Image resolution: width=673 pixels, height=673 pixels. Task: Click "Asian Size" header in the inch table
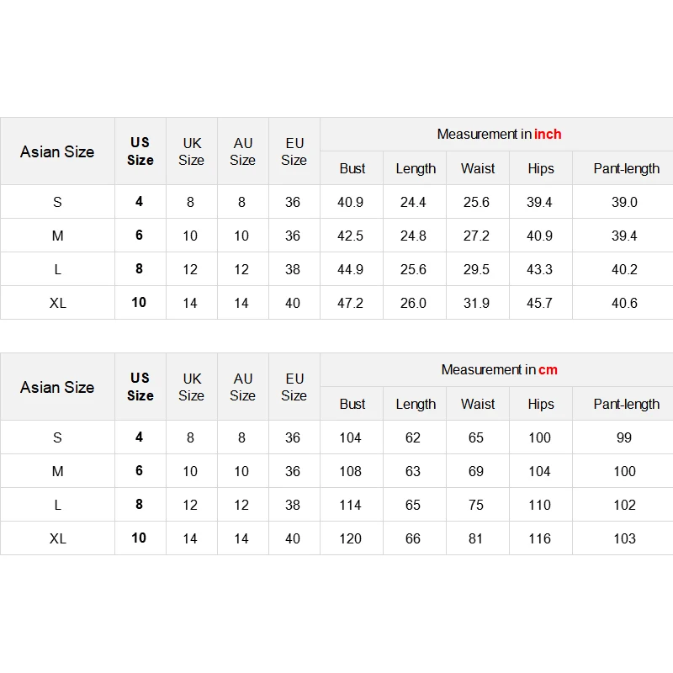[x=57, y=152]
